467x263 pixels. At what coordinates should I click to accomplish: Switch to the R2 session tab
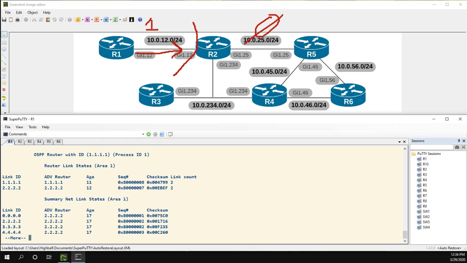click(20, 142)
